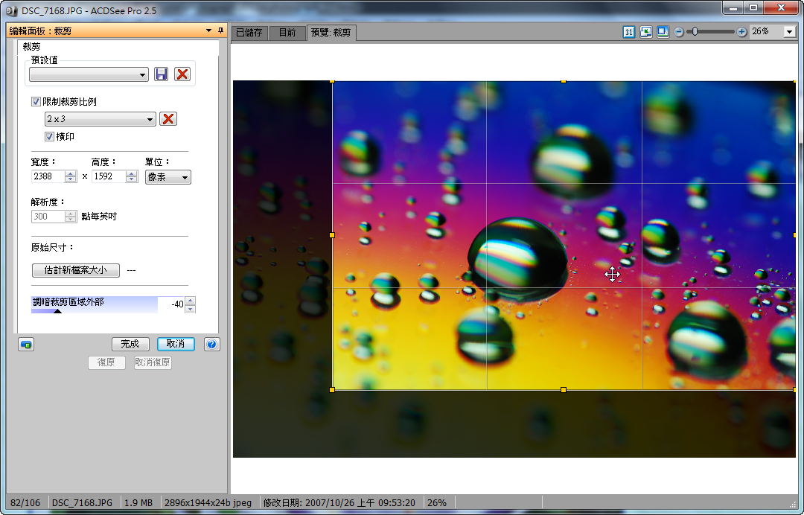Image resolution: width=804 pixels, height=515 pixels.
Task: Open help with the blue question mark icon
Action: 211,344
